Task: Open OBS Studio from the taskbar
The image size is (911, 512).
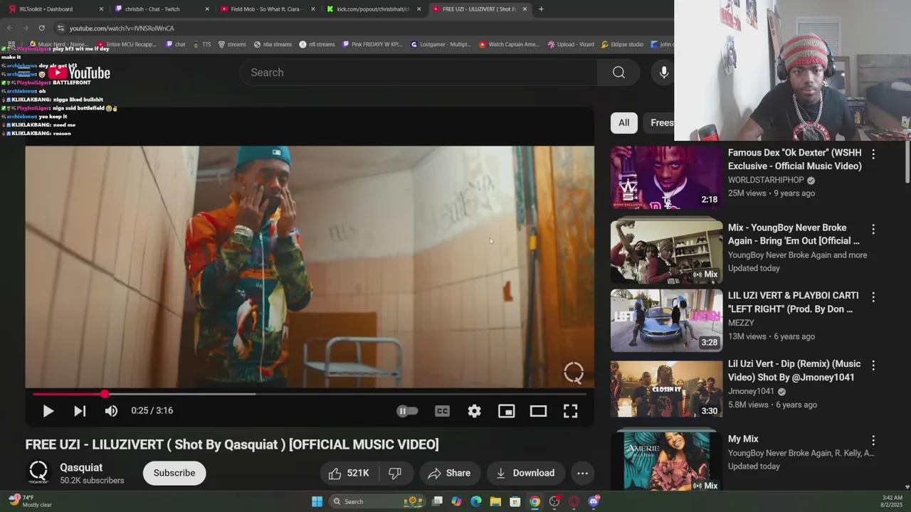Action: (554, 501)
